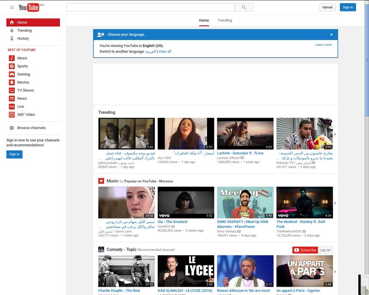Screen dimensions: 369x295
Task: Open News category icon in sidebar
Action: point(12,98)
